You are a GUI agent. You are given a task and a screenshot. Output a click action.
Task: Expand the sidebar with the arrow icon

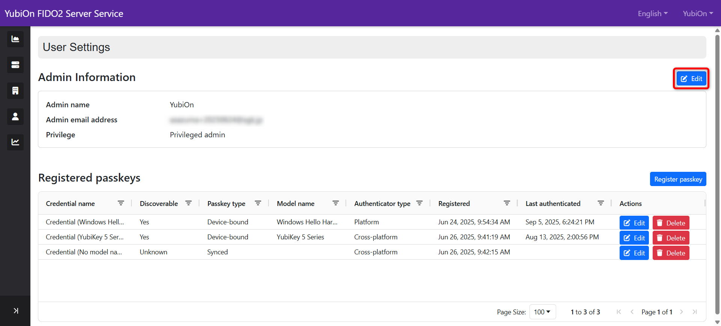tap(15, 311)
